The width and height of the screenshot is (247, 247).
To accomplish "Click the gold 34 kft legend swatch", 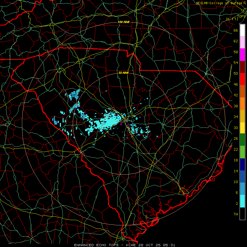I will pyautogui.click(x=242, y=116).
